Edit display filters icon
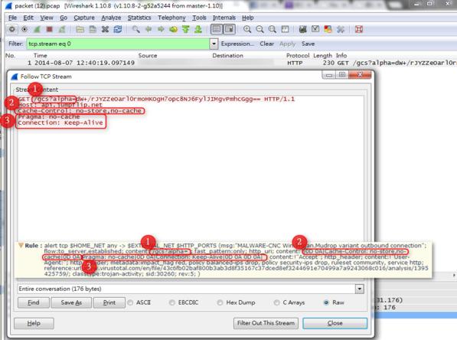This screenshot has width=457, height=340. [x=315, y=29]
